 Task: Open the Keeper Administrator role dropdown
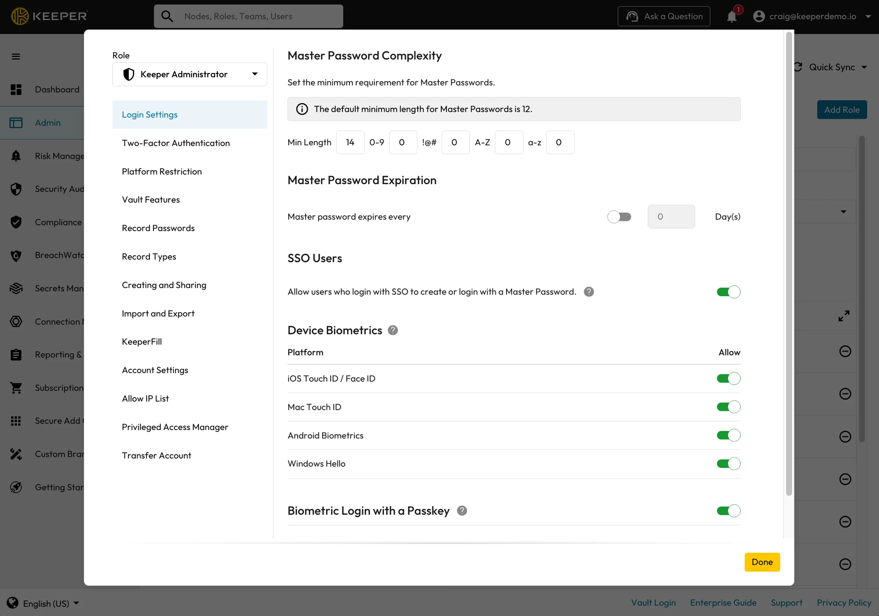click(190, 74)
